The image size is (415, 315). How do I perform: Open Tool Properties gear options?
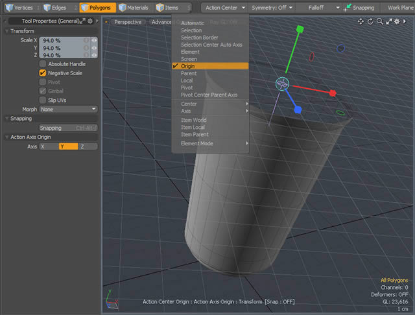coord(90,21)
